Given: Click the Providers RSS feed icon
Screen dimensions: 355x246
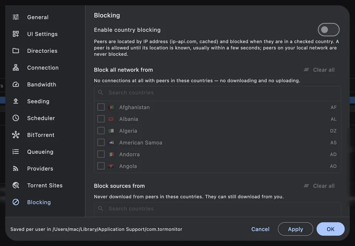Looking at the screenshot, I should click(x=16, y=168).
